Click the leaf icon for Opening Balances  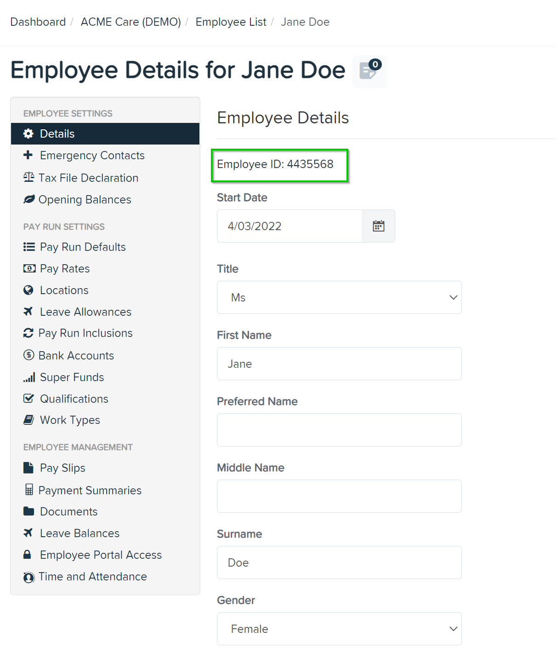(x=29, y=199)
